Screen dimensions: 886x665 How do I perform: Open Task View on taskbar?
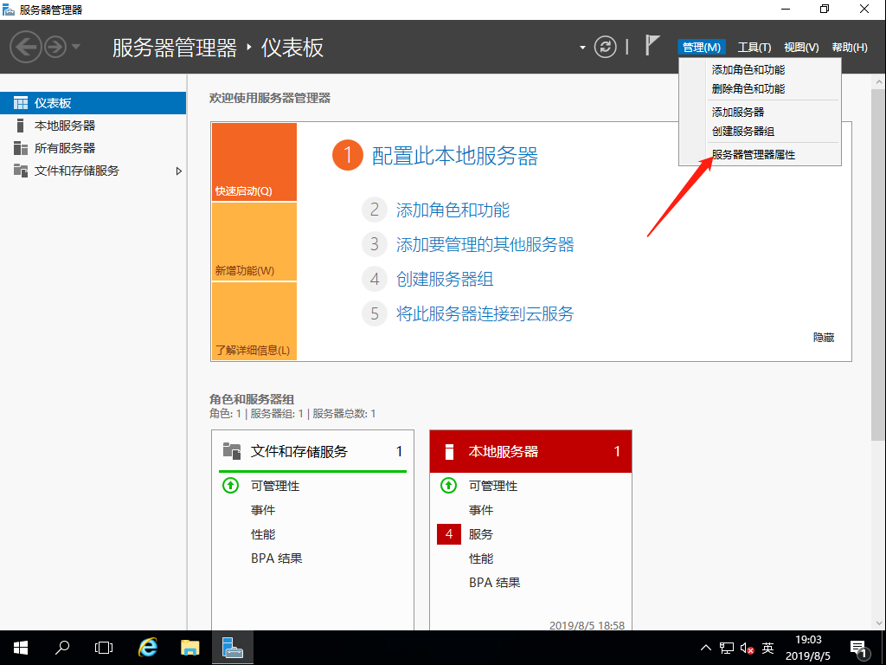[x=104, y=648]
